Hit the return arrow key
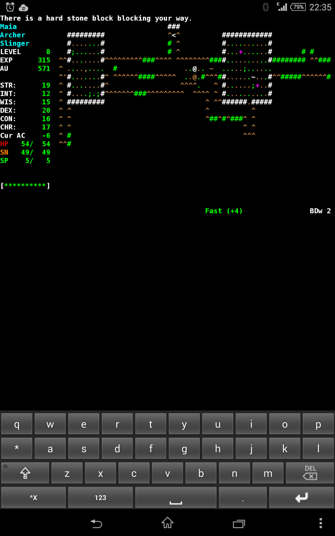 coord(301,497)
